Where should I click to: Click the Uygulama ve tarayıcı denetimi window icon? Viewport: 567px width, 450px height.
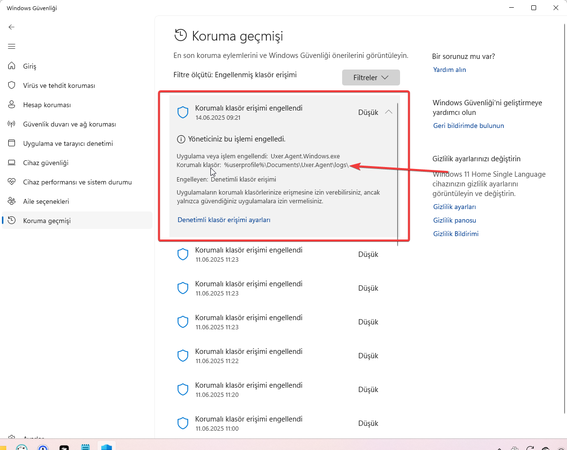[x=12, y=143]
